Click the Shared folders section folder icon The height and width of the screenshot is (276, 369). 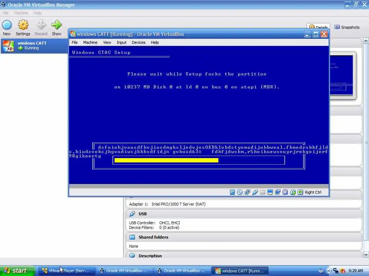pyautogui.click(x=132, y=237)
